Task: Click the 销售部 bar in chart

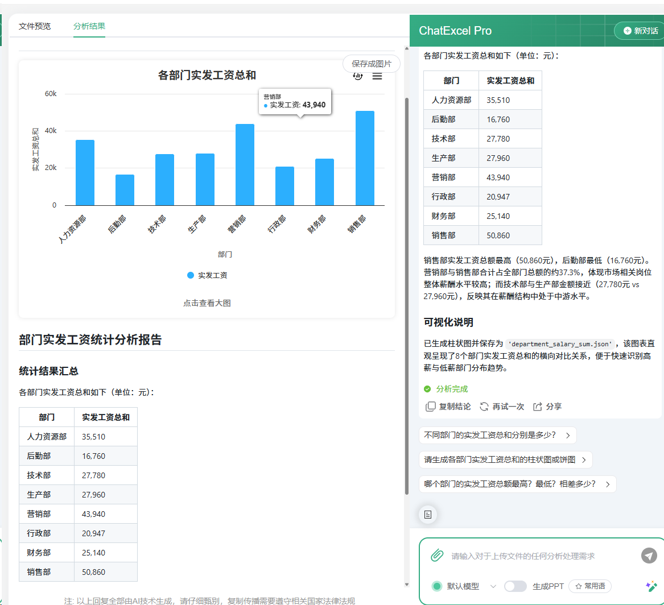Action: coord(365,158)
